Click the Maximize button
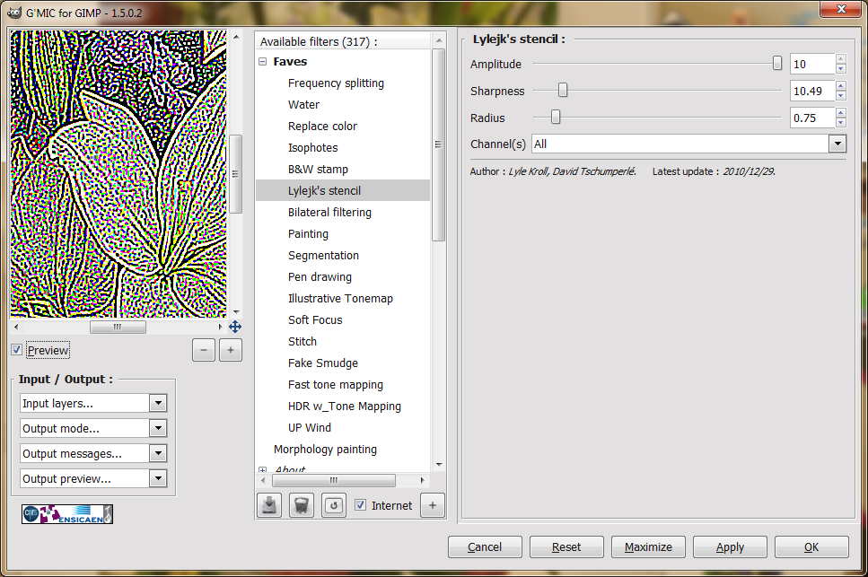 click(648, 547)
